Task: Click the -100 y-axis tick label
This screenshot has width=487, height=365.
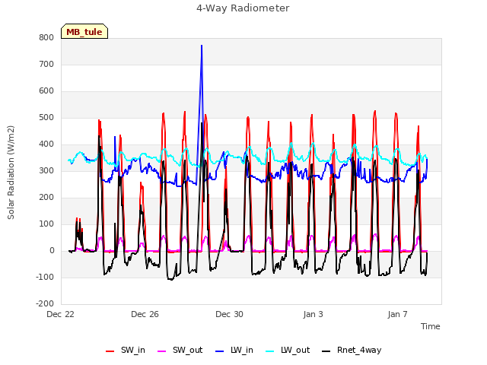Action: click(45, 277)
